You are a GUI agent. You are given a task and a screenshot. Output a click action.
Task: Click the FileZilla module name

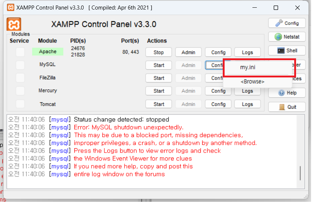tap(47, 78)
